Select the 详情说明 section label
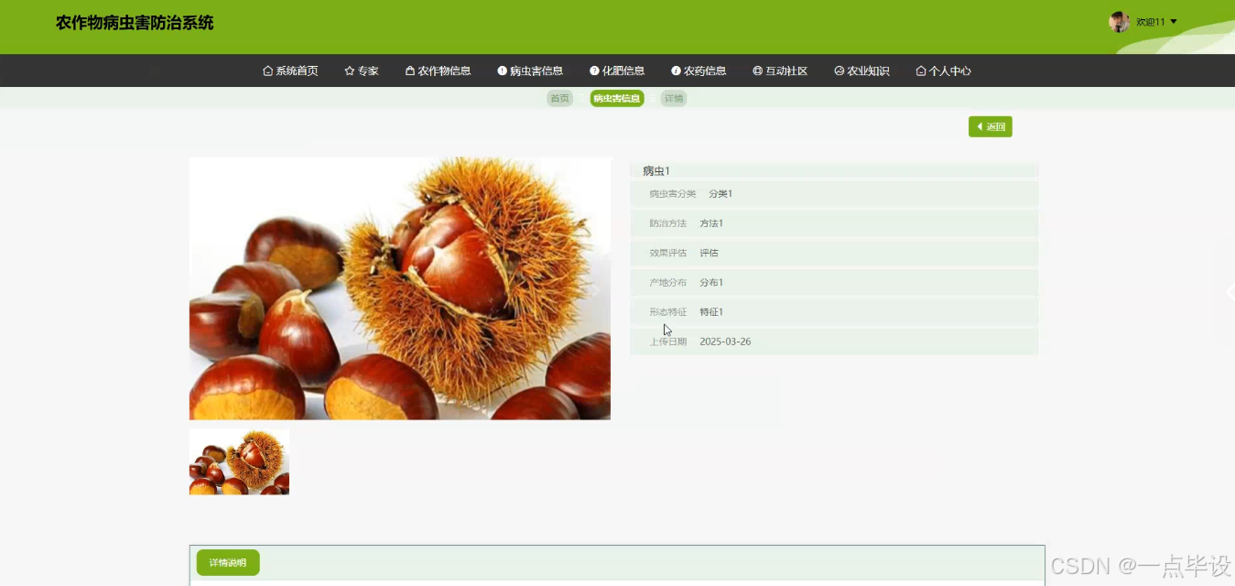 point(227,562)
